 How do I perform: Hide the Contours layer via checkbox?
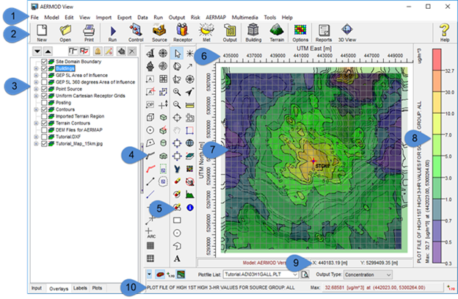44,109
